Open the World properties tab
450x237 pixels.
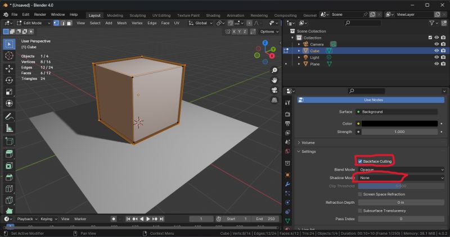point(287,151)
